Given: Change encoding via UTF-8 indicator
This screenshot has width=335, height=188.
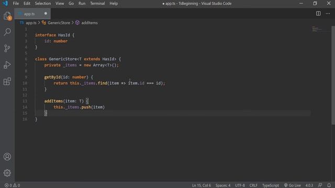Looking at the screenshot, I should pyautogui.click(x=240, y=185).
